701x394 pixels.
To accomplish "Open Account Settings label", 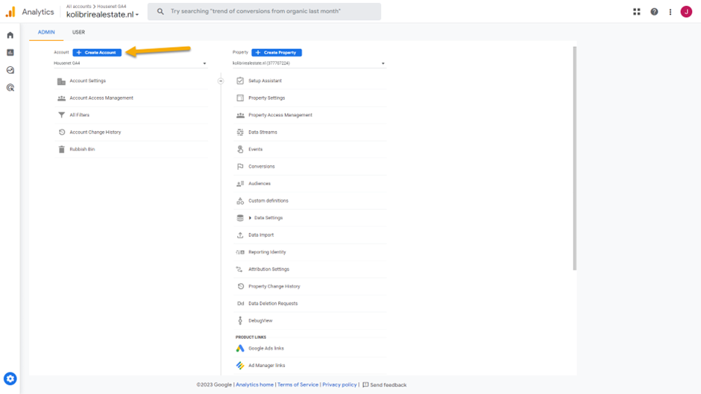I will (88, 81).
